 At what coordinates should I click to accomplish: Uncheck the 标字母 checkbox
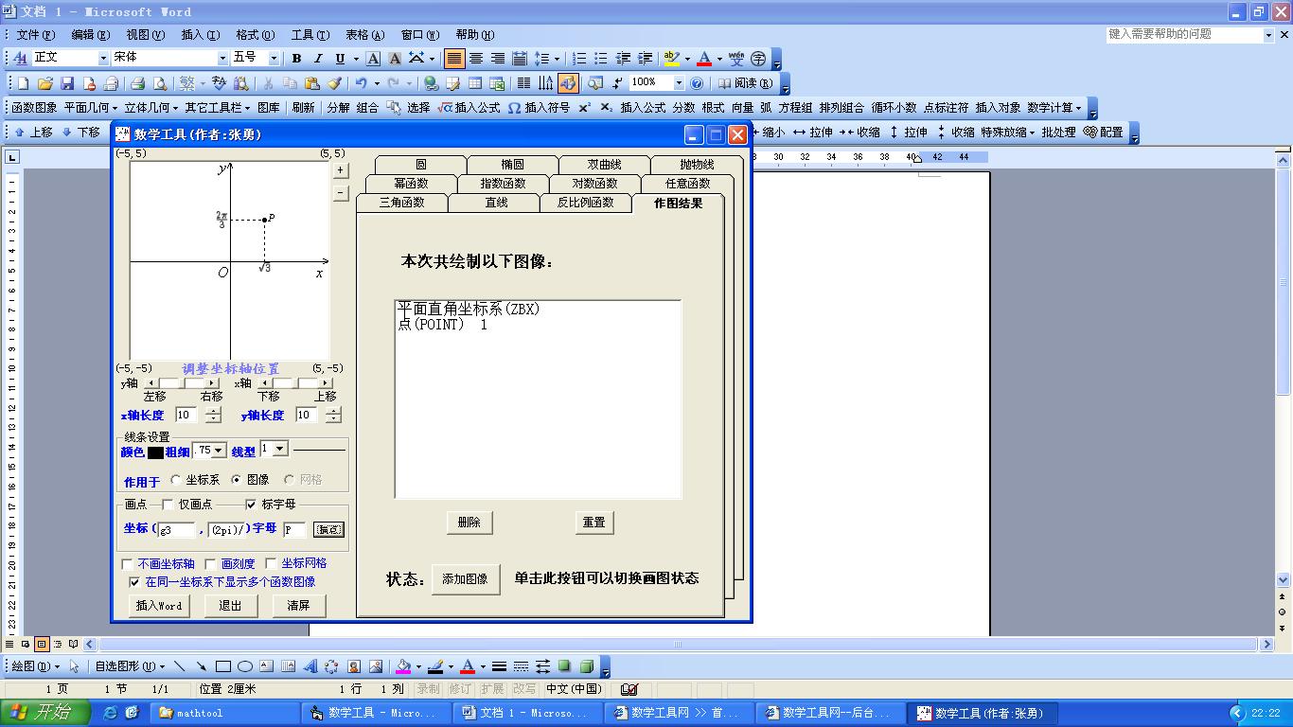pyautogui.click(x=251, y=505)
